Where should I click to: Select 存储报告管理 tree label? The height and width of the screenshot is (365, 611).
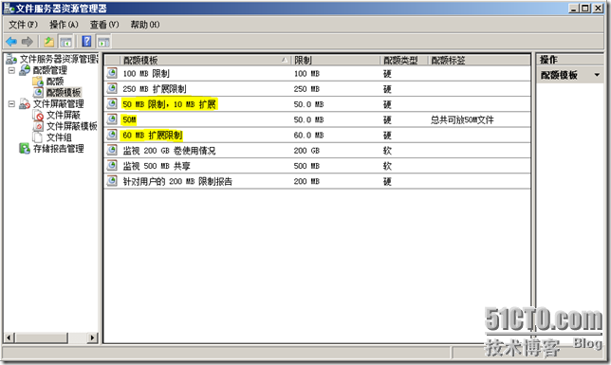point(59,149)
